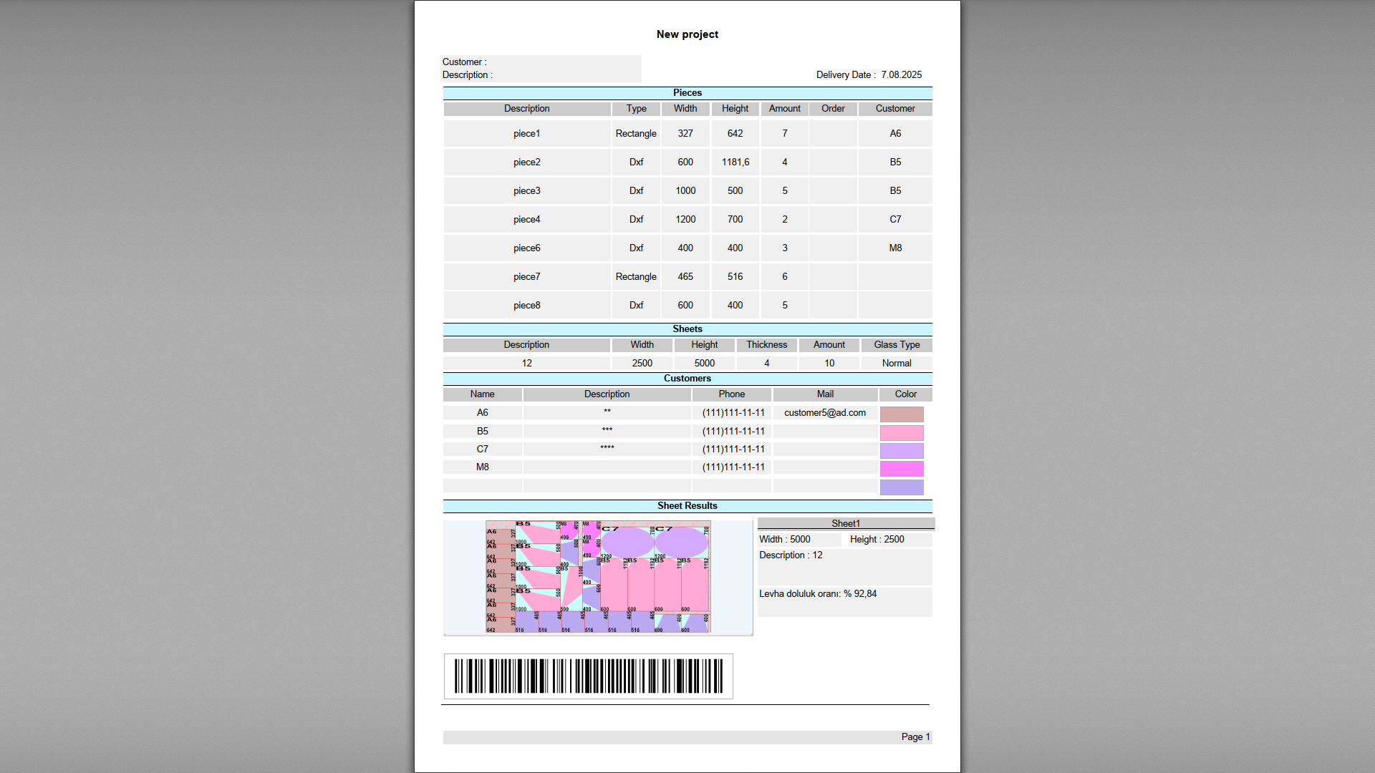Click the B5 customer pink color swatch
The width and height of the screenshot is (1375, 773).
(x=902, y=433)
